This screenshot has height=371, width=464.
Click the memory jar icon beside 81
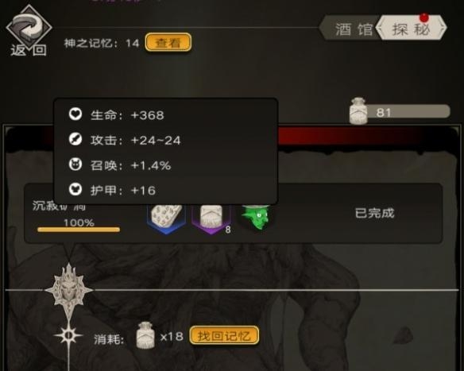click(358, 110)
